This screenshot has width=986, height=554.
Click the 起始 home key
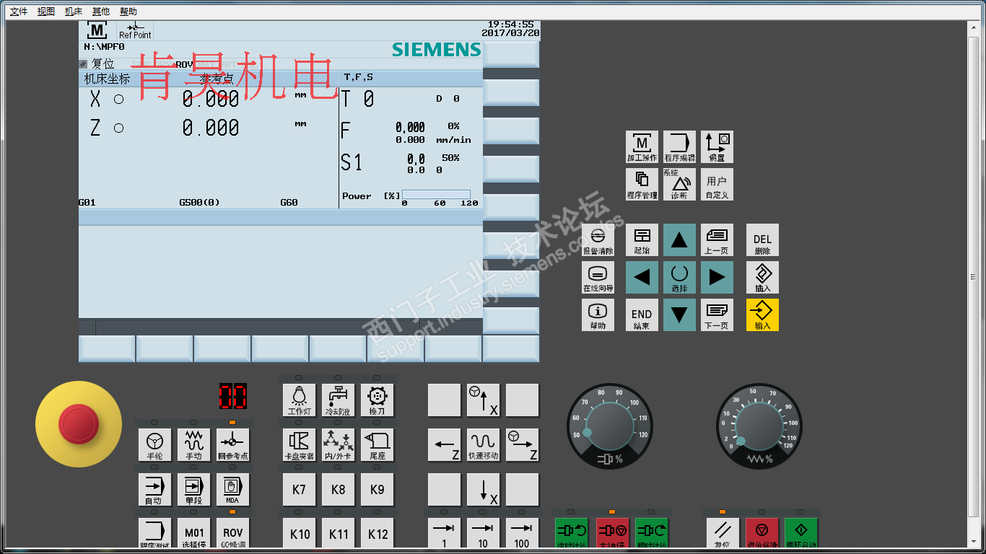click(x=642, y=240)
